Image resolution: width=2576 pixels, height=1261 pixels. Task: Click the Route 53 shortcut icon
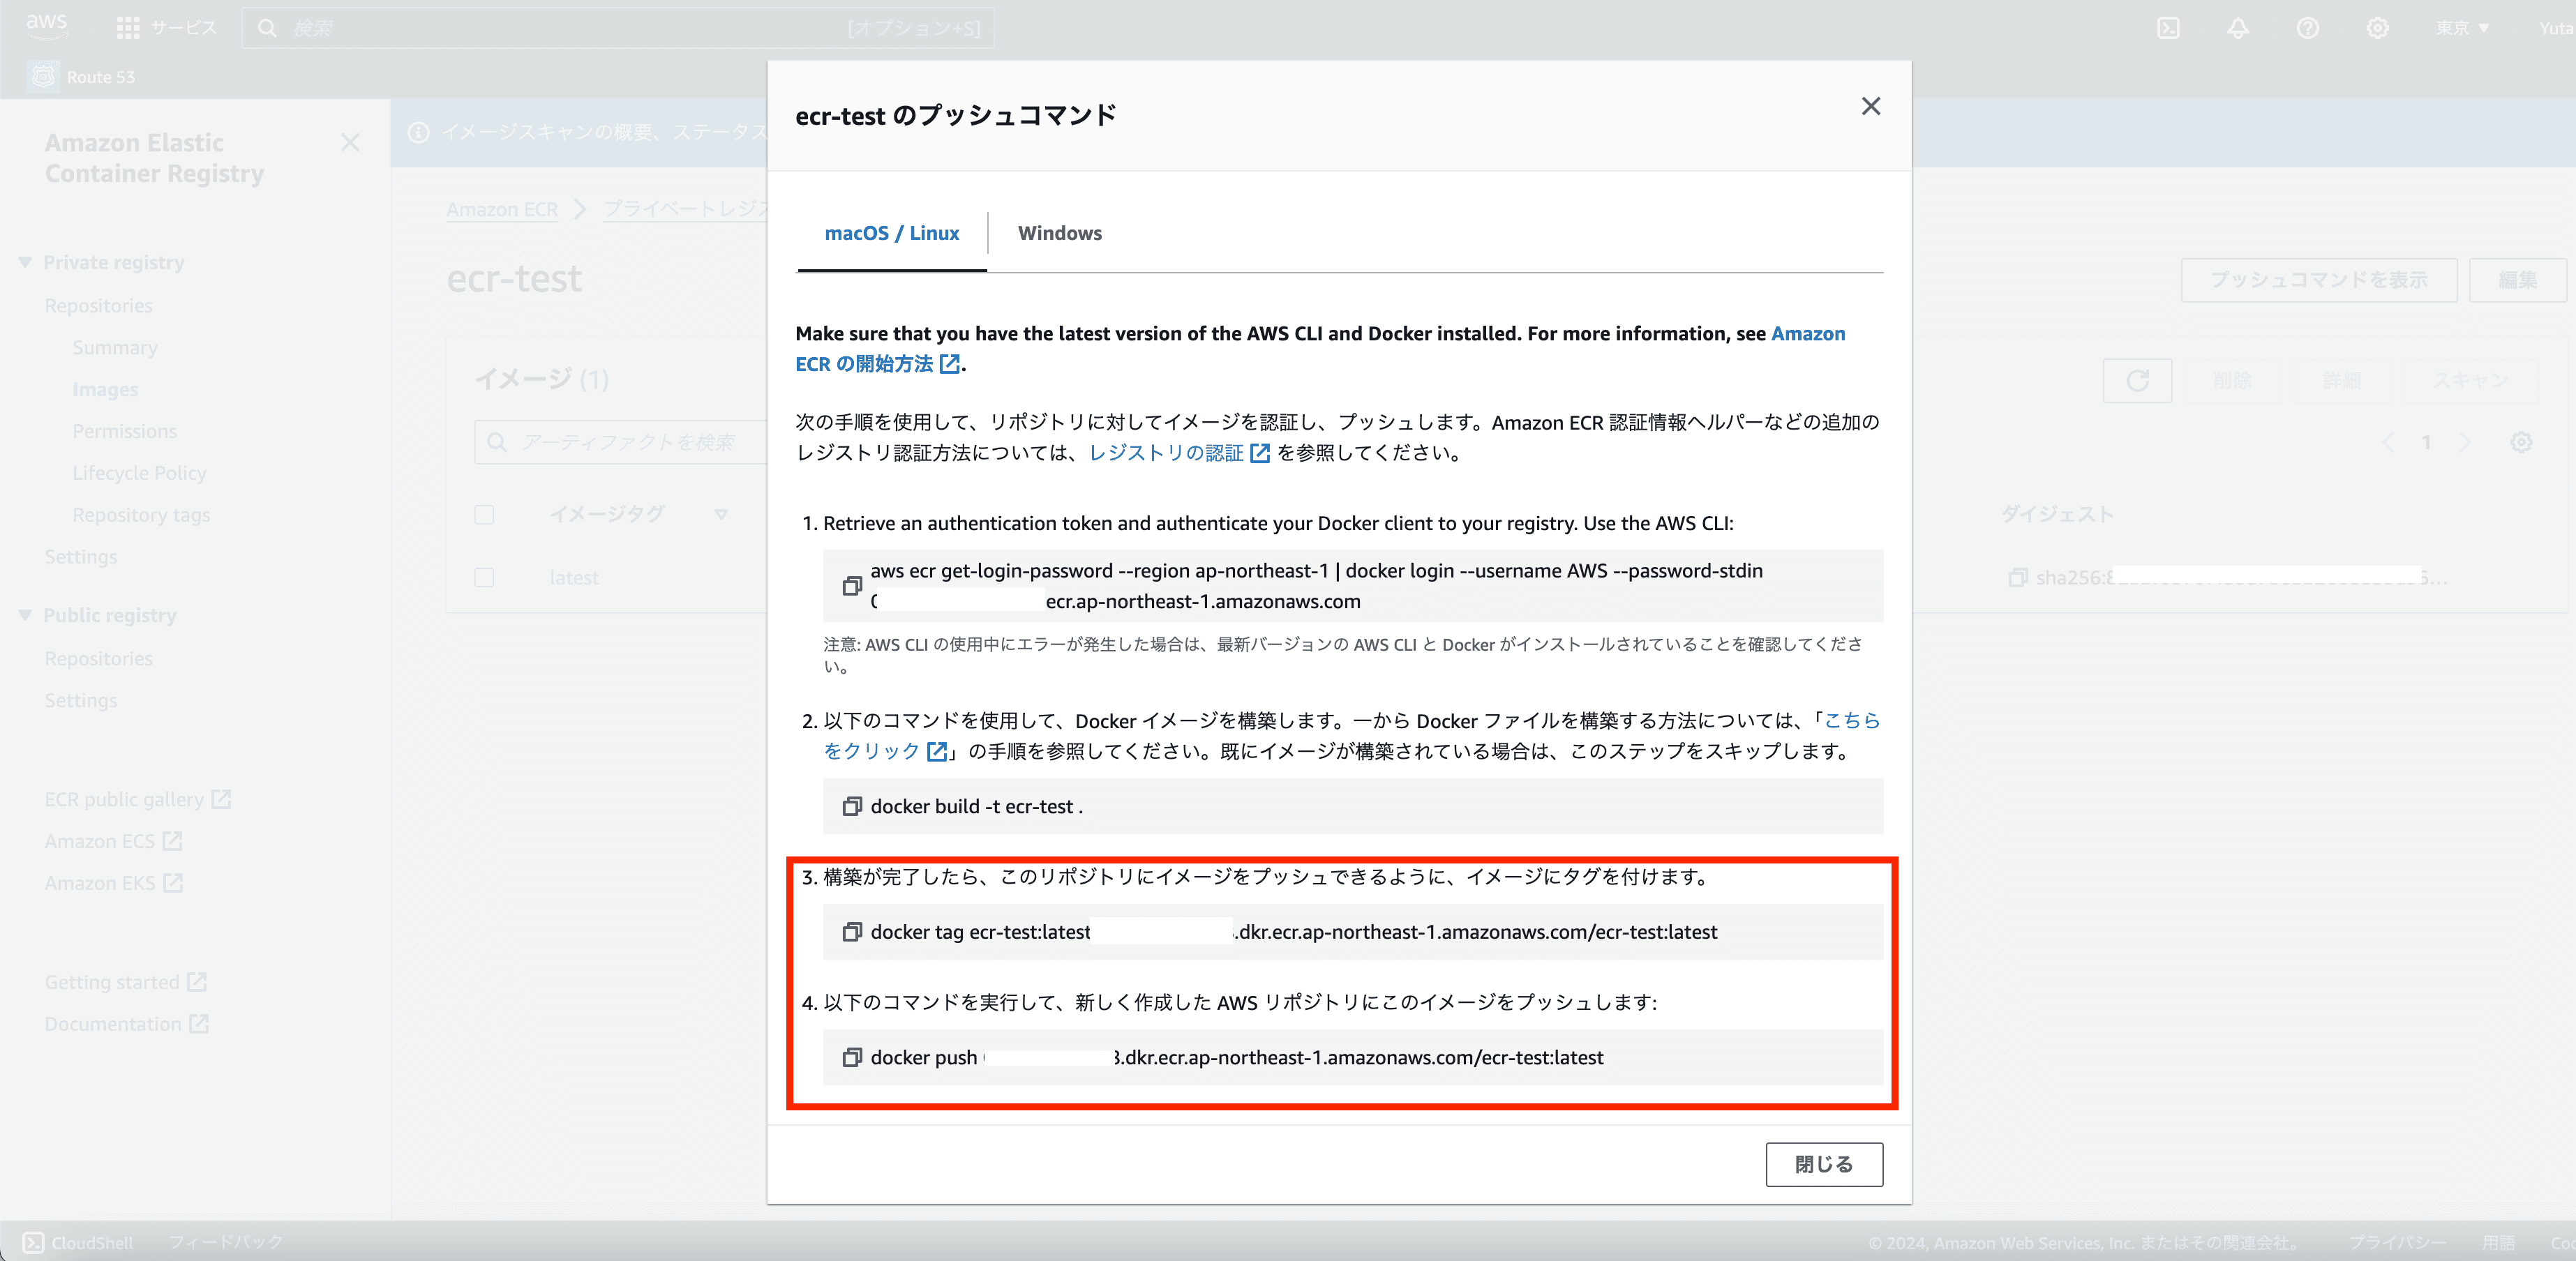pos(43,77)
